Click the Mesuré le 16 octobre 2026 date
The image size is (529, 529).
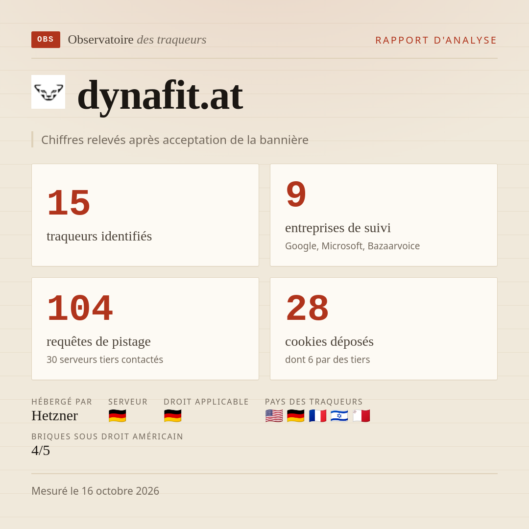[95, 491]
